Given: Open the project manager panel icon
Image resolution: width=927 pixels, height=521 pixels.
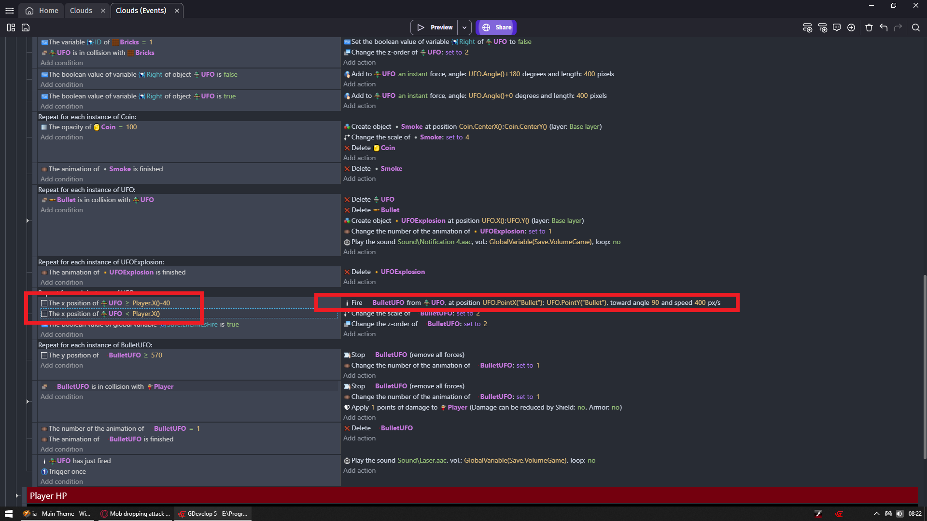Looking at the screenshot, I should [11, 27].
